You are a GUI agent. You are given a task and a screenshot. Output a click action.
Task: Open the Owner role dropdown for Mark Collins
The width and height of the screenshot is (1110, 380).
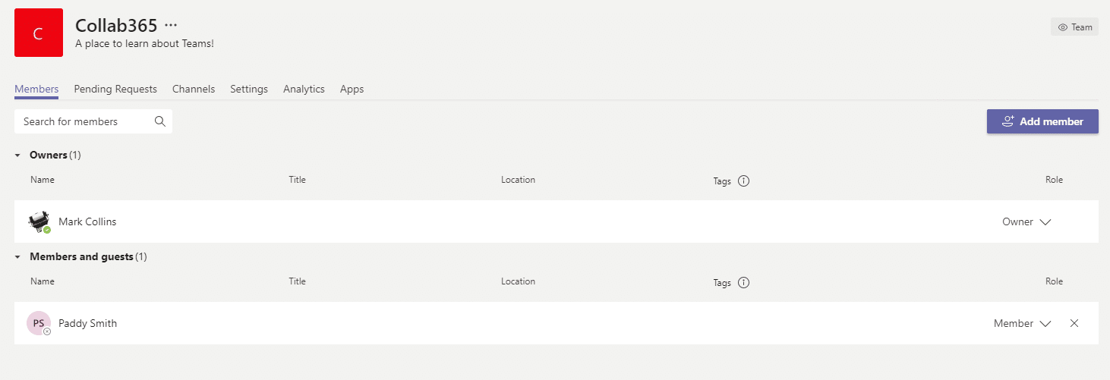click(x=1026, y=222)
